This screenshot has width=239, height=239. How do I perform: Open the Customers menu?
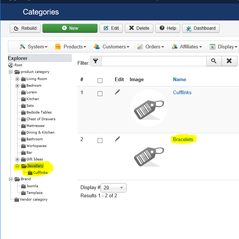112,47
